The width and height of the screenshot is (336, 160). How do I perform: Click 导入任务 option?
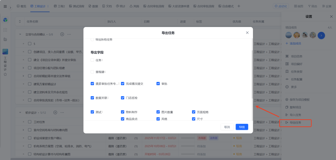coord(293,115)
